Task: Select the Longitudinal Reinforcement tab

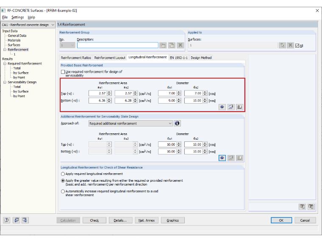Action: [x=147, y=57]
